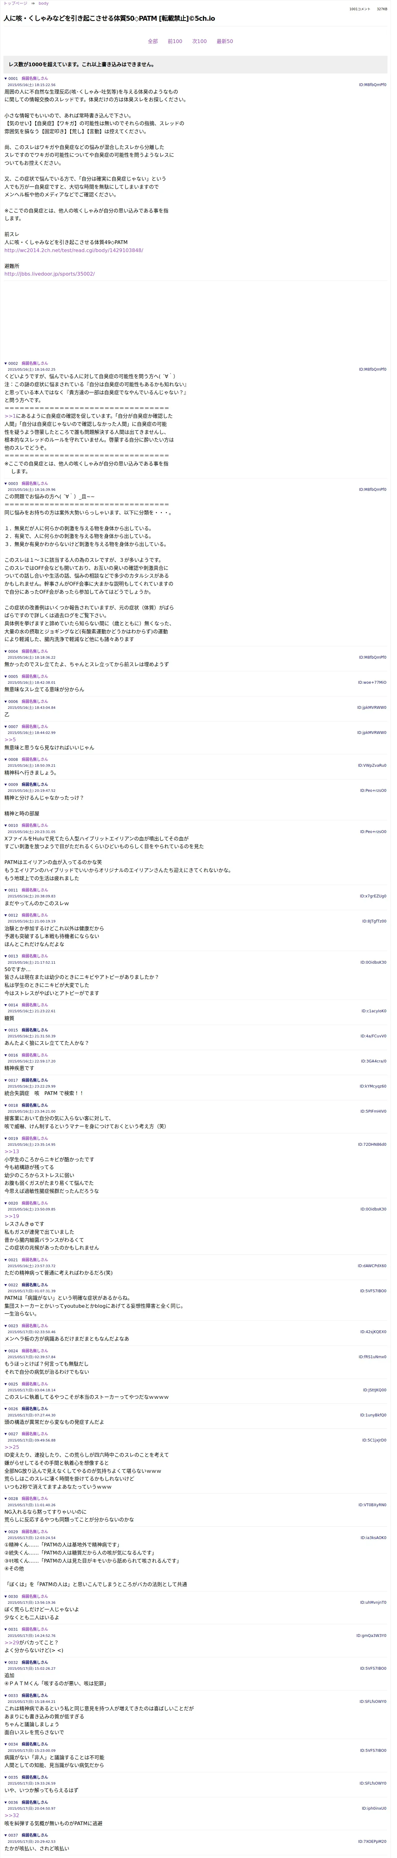The width and height of the screenshot is (397, 1858).
Task: Open the post menu arrow for 0001
Action: (6, 78)
